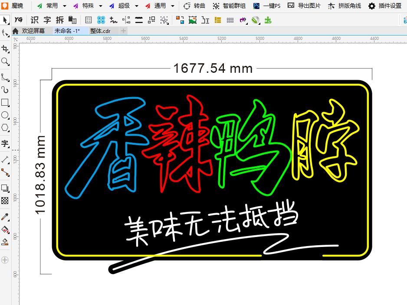Click the table grid icon

point(89,19)
